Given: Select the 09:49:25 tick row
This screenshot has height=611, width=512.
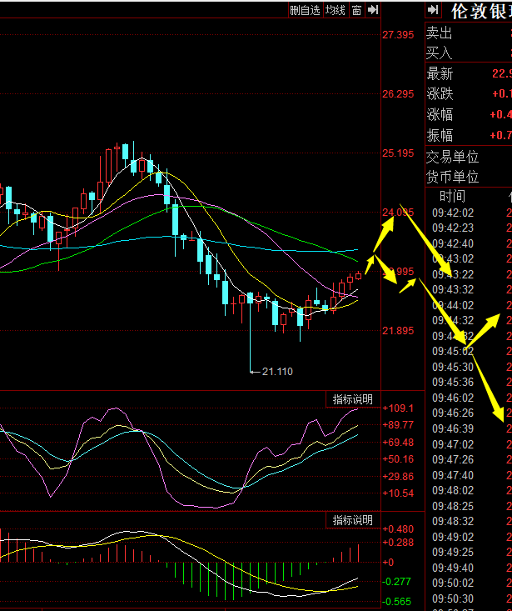Looking at the screenshot, I should 471,552.
